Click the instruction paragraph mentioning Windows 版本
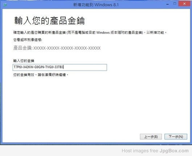The image size is (192, 156). click(x=90, y=33)
